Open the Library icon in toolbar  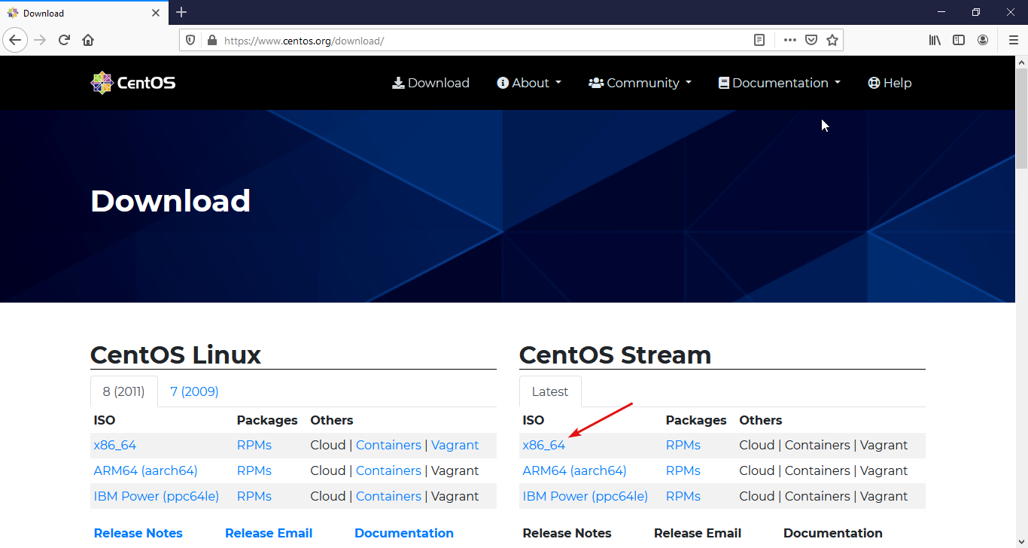point(935,40)
